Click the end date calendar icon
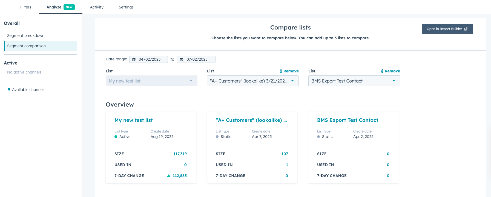 182,60
